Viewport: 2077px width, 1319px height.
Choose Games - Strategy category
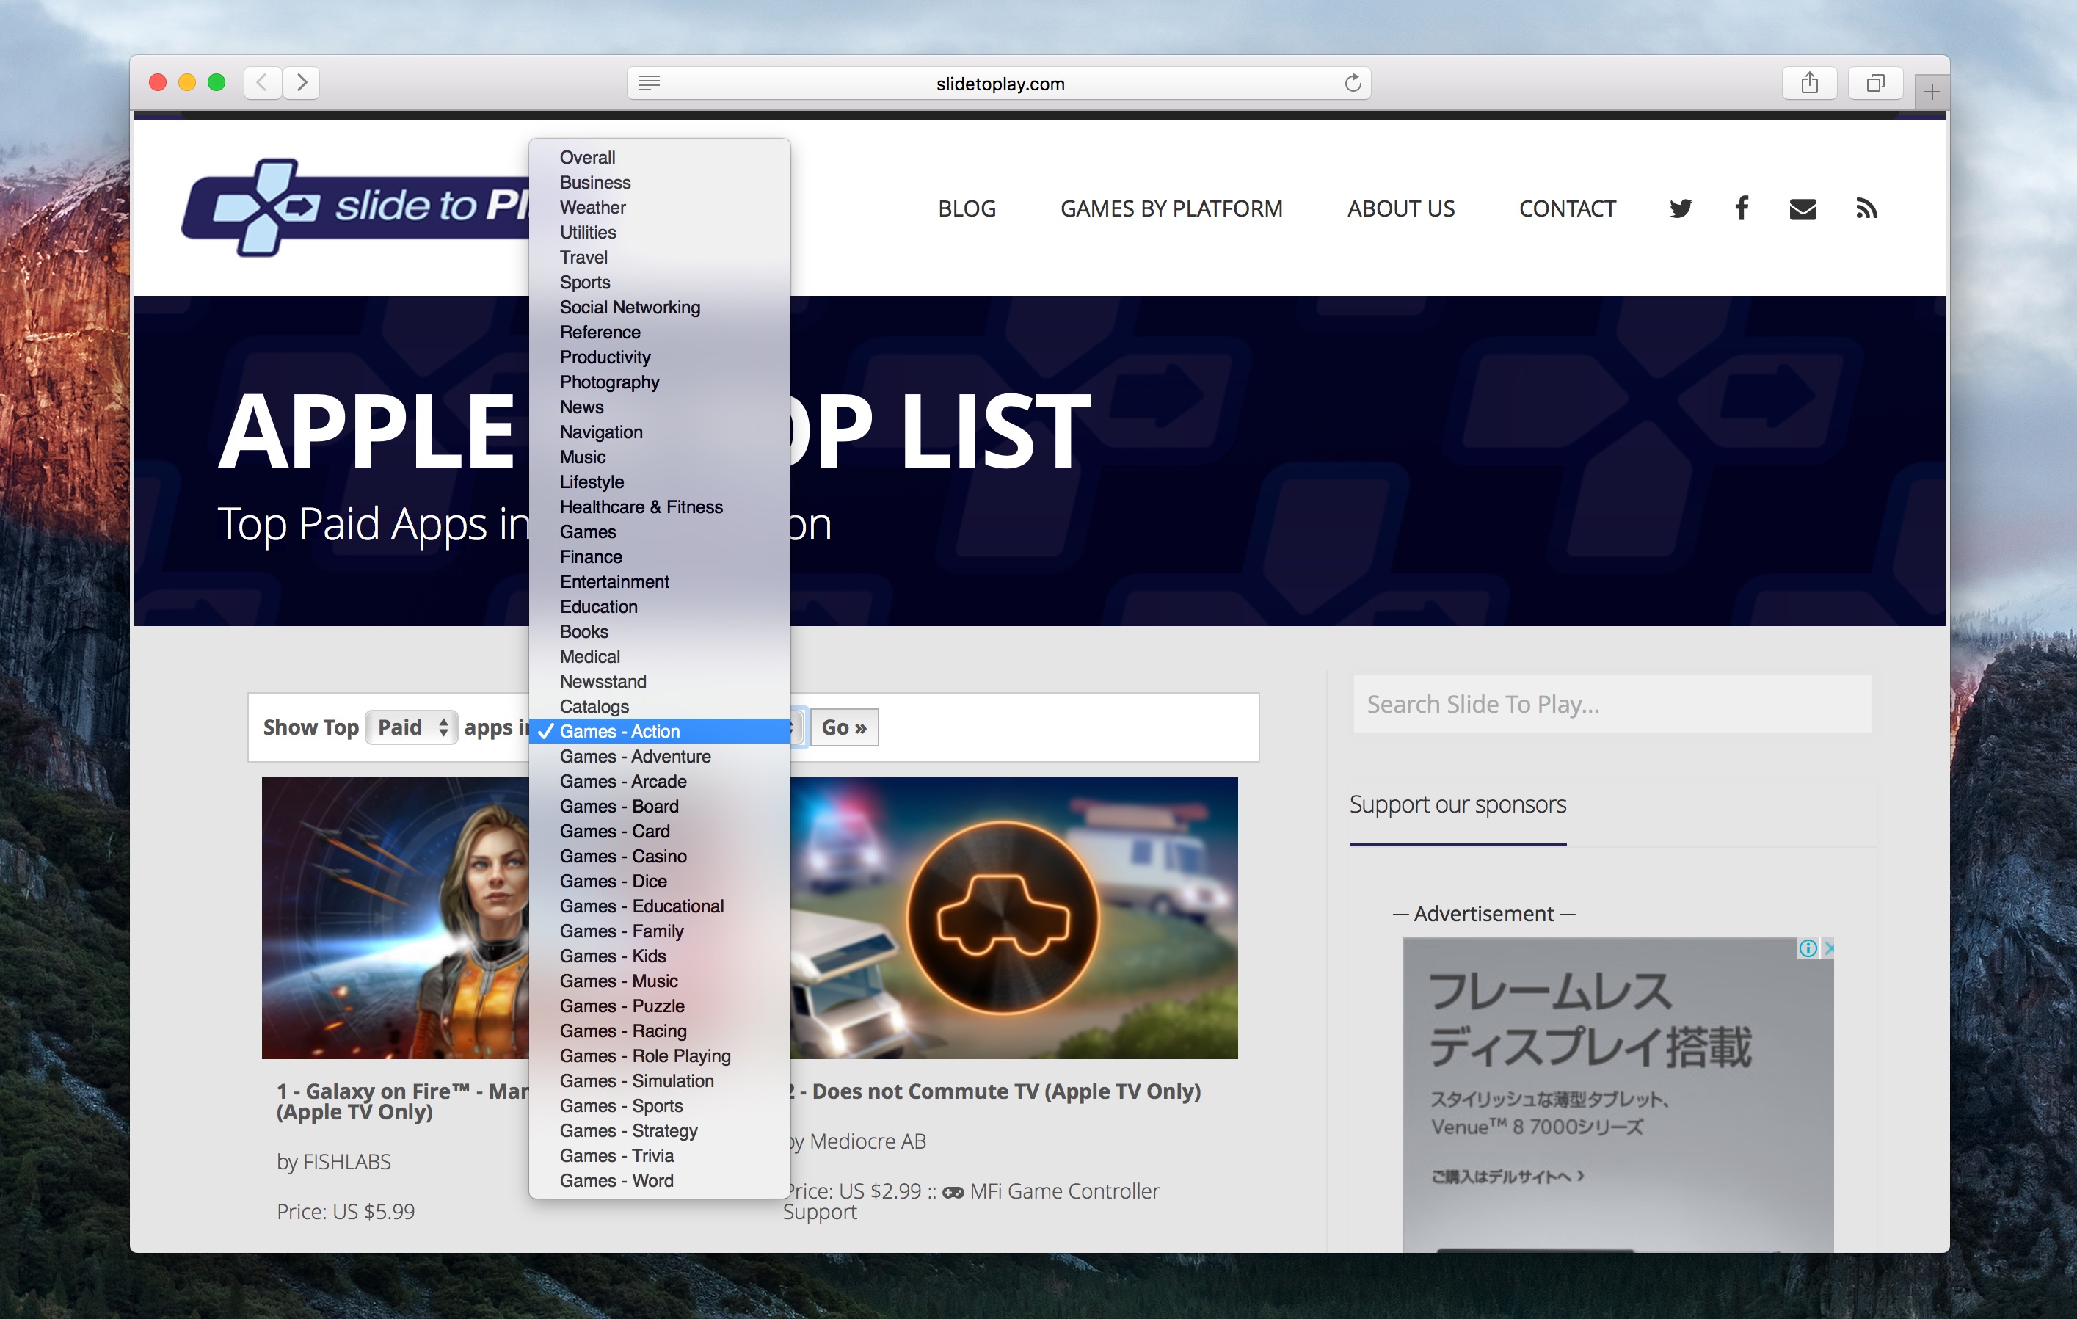pyautogui.click(x=660, y=1131)
